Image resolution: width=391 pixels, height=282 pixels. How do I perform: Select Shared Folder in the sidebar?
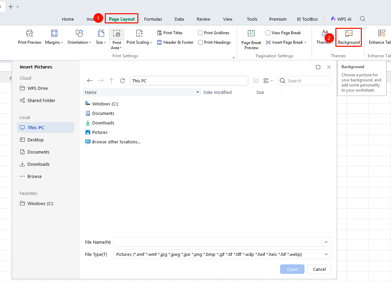pyautogui.click(x=37, y=100)
